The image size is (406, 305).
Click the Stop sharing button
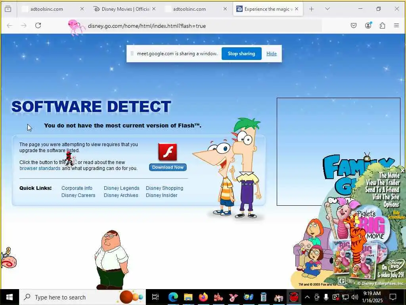pos(241,54)
